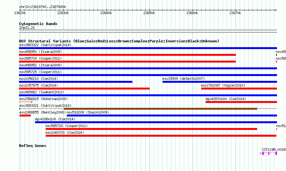Open the esv2762067 (Vogler2010) label
Viewport: 286px width, 171px height.
pyautogui.click(x=223, y=85)
